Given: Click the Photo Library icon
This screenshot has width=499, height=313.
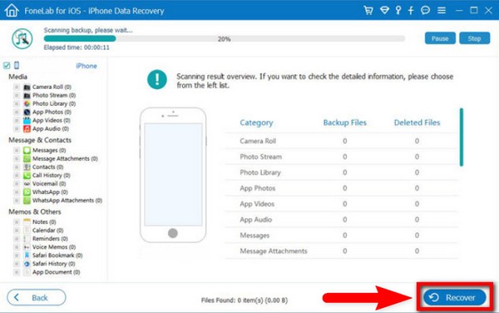Looking at the screenshot, I should click(27, 103).
